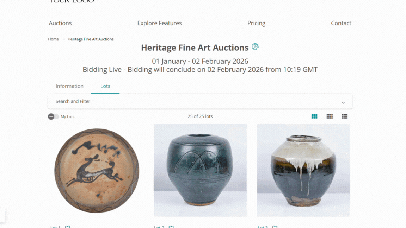Open the Auctions menu item
The image size is (406, 228).
pyautogui.click(x=60, y=23)
